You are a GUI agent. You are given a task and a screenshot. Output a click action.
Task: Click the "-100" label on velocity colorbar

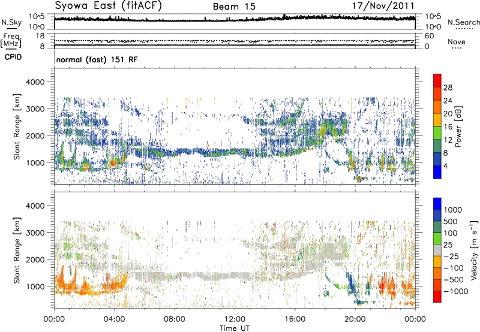tap(454, 268)
